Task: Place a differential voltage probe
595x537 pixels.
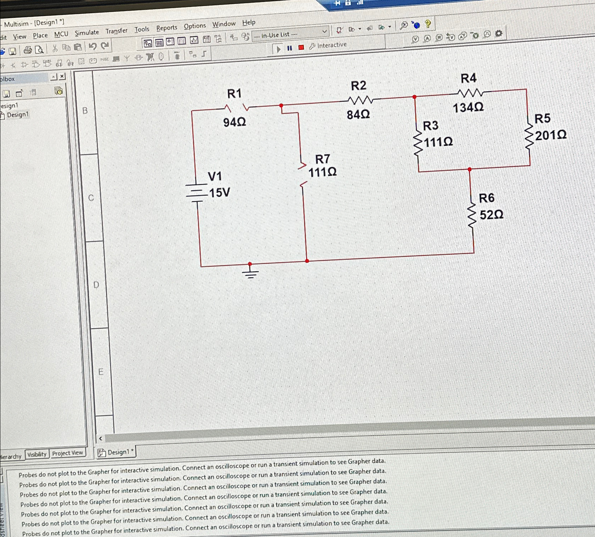Action: point(451,37)
